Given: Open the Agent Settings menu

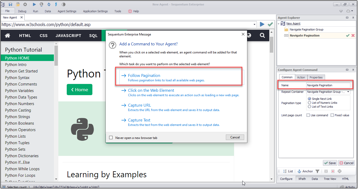Looking at the screenshot, I should click(x=67, y=11).
